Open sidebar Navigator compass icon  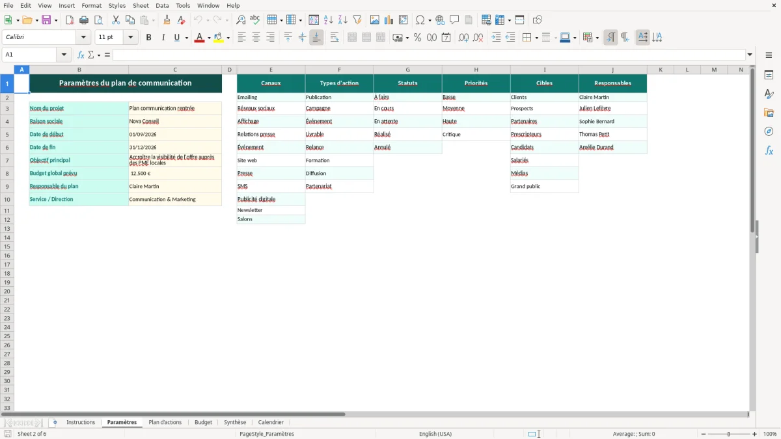pyautogui.click(x=769, y=131)
